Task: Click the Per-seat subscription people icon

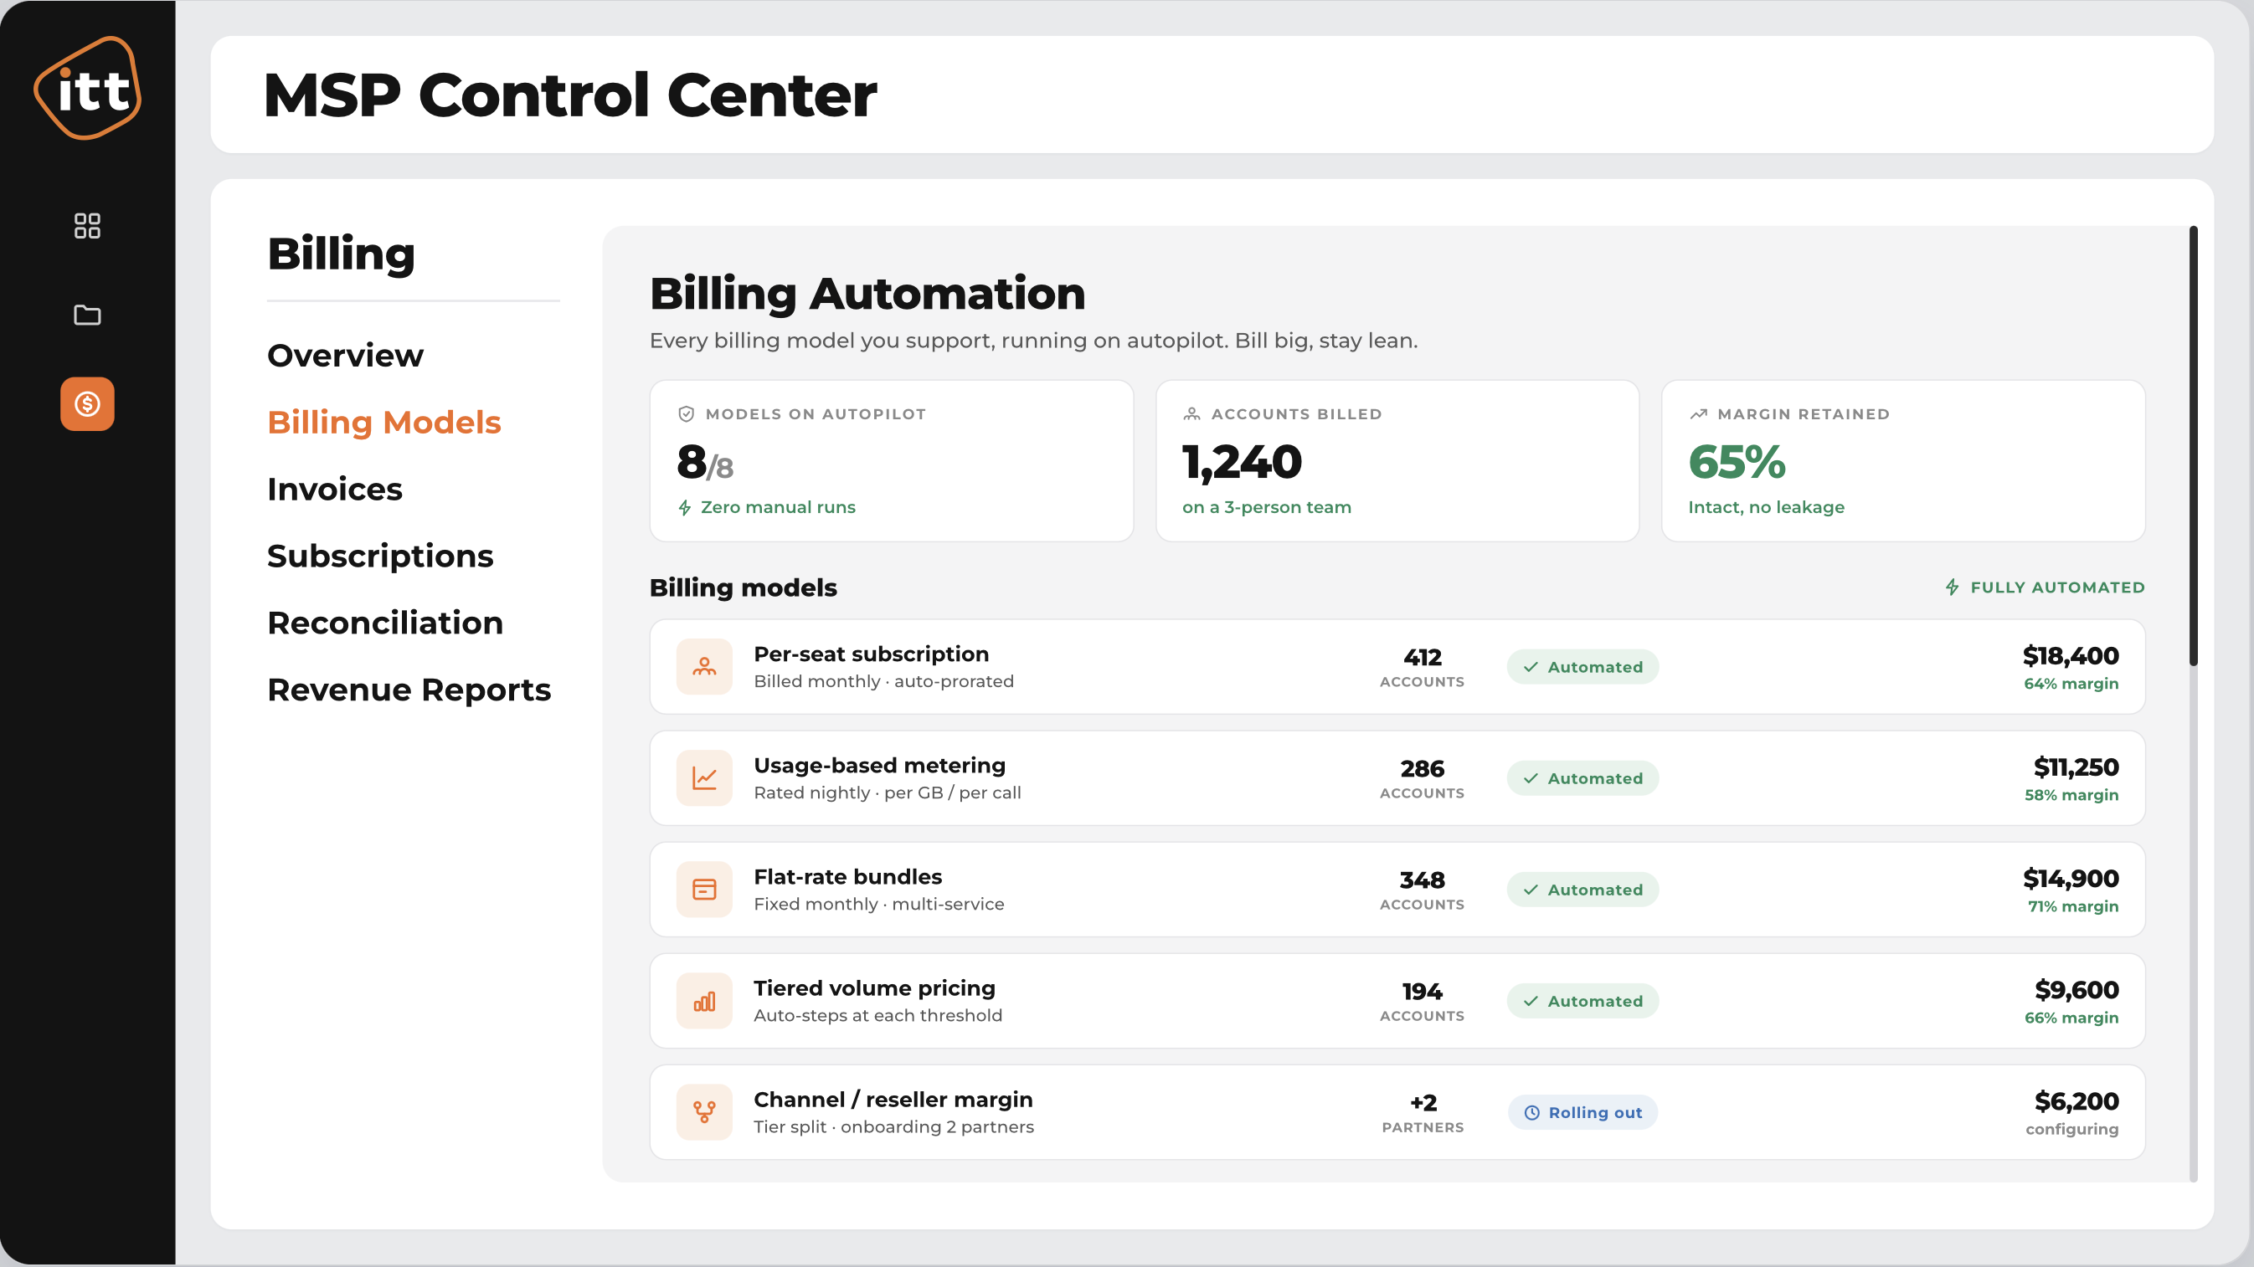Action: click(x=704, y=667)
